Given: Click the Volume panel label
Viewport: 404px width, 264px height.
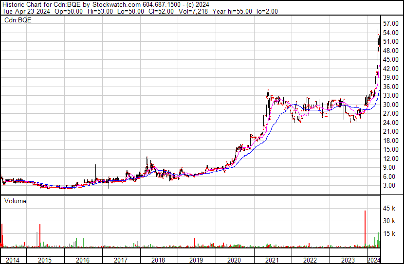Looking at the screenshot, I should pyautogui.click(x=15, y=200).
